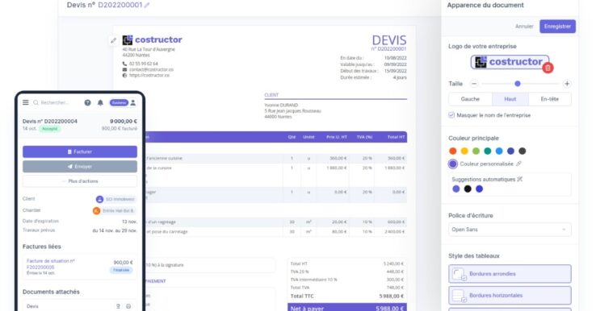Pick the orange main color swatch
This screenshot has width=596, height=311.
(x=453, y=151)
